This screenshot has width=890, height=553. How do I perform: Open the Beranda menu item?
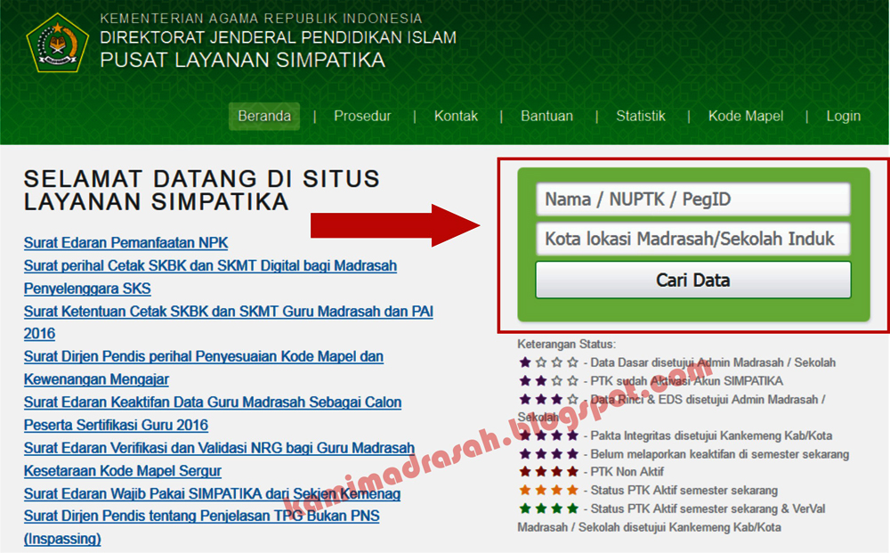(264, 117)
